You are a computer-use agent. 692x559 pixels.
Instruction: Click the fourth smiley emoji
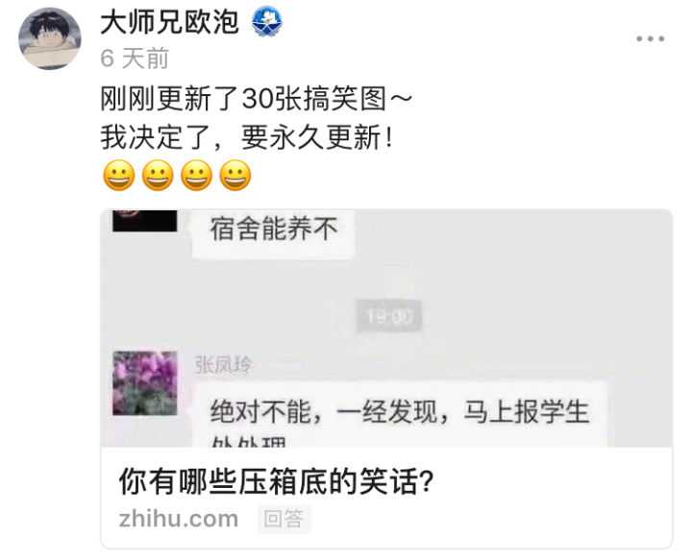coord(235,176)
